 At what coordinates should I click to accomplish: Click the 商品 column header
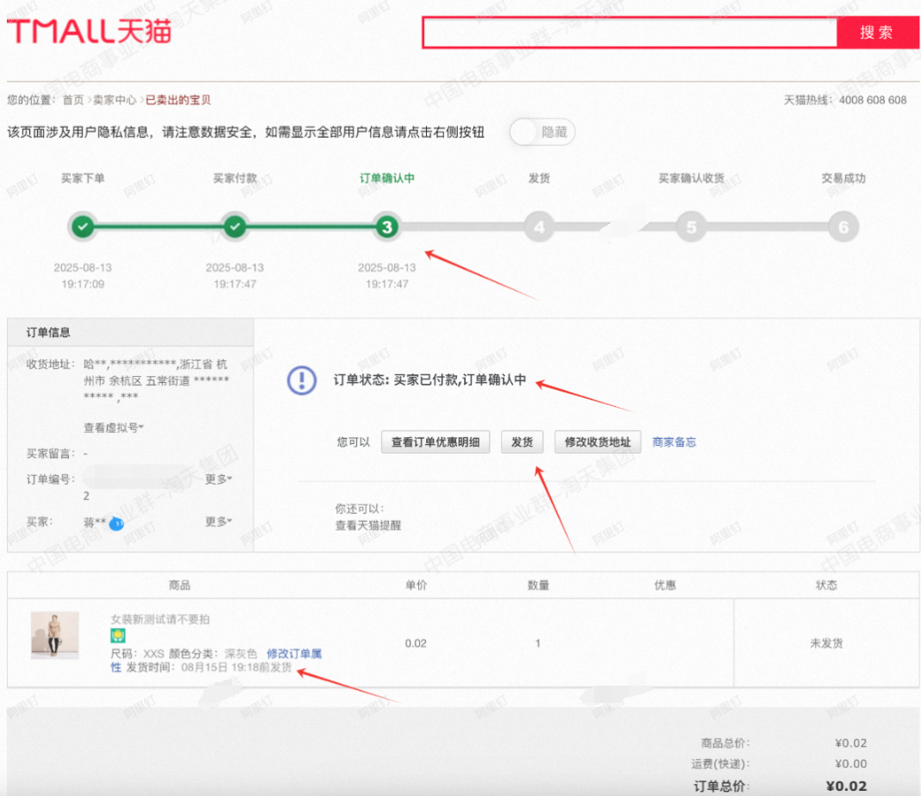coord(179,585)
